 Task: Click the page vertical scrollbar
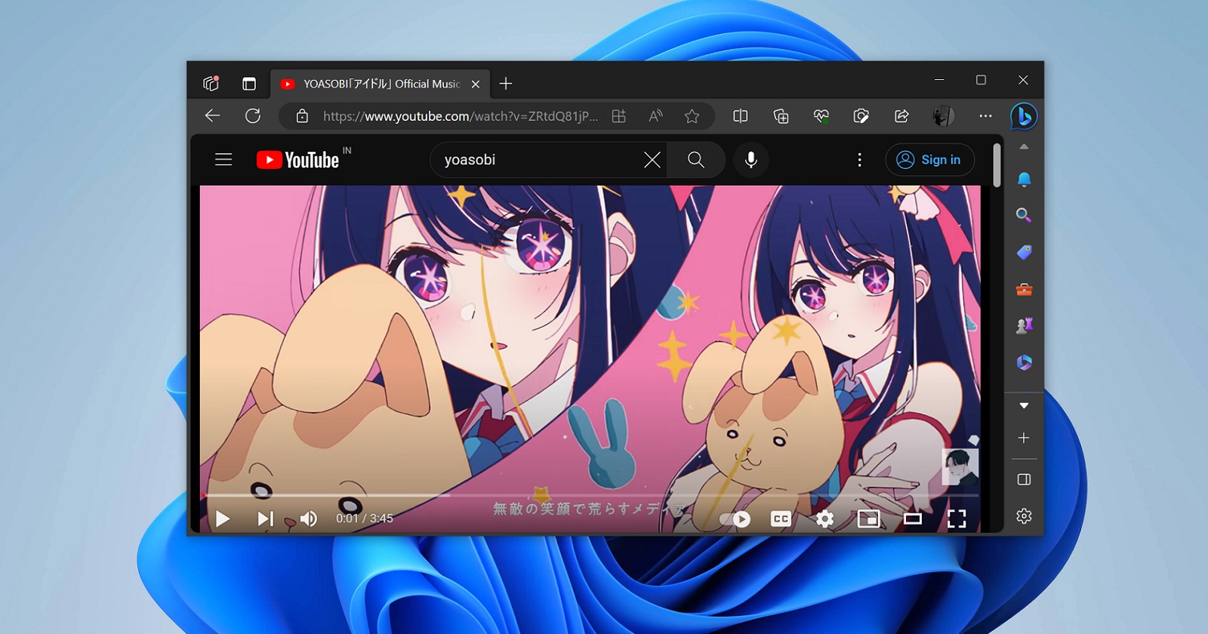(x=997, y=165)
